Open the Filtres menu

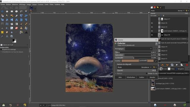coord(51,4)
